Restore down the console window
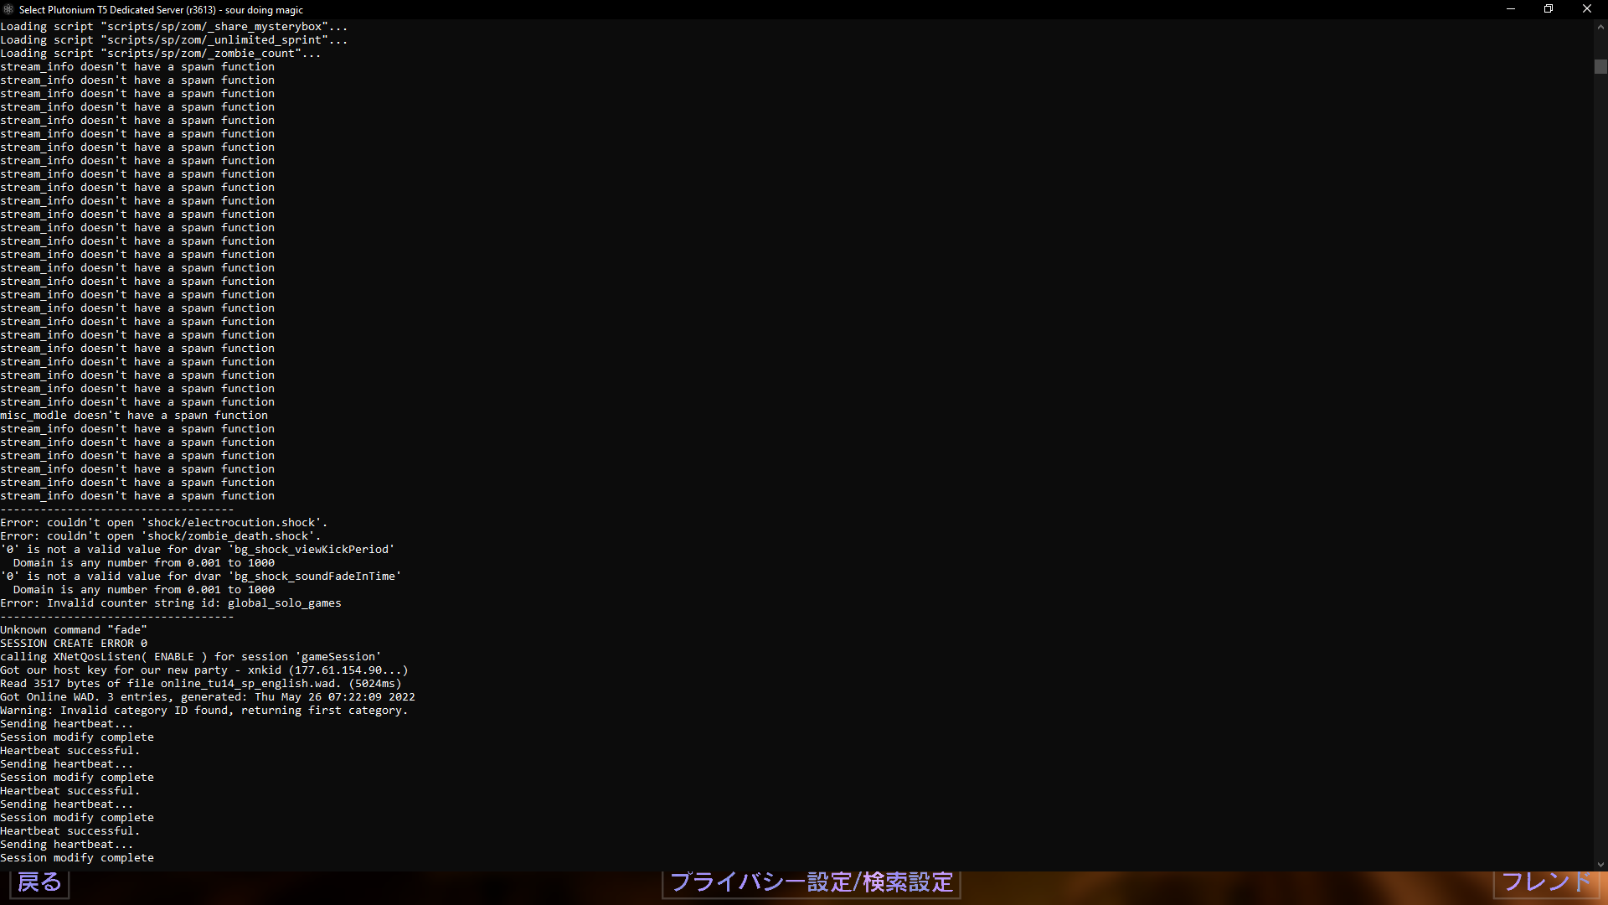 click(1549, 9)
